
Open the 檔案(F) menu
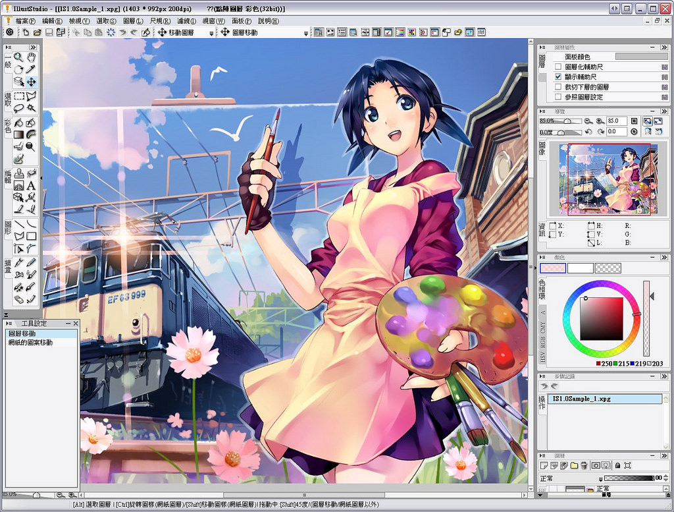26,20
